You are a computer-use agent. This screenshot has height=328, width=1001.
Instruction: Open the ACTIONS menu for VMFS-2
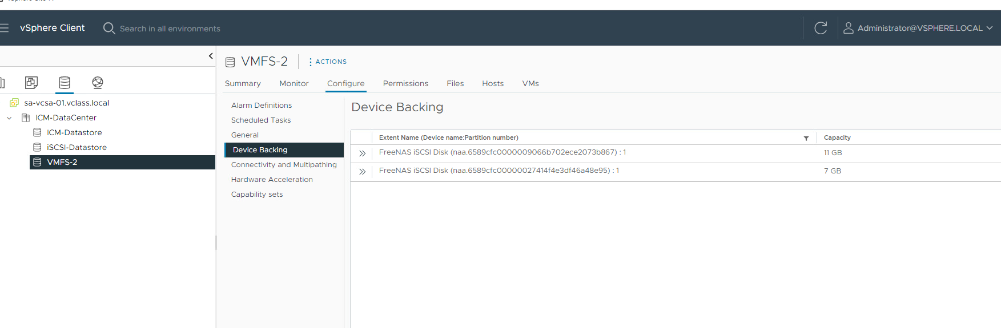coord(328,62)
